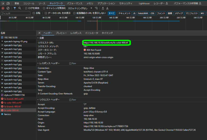This screenshot has height=140, width=207.
Task: Collapse the 全般 section
Action: point(42,38)
